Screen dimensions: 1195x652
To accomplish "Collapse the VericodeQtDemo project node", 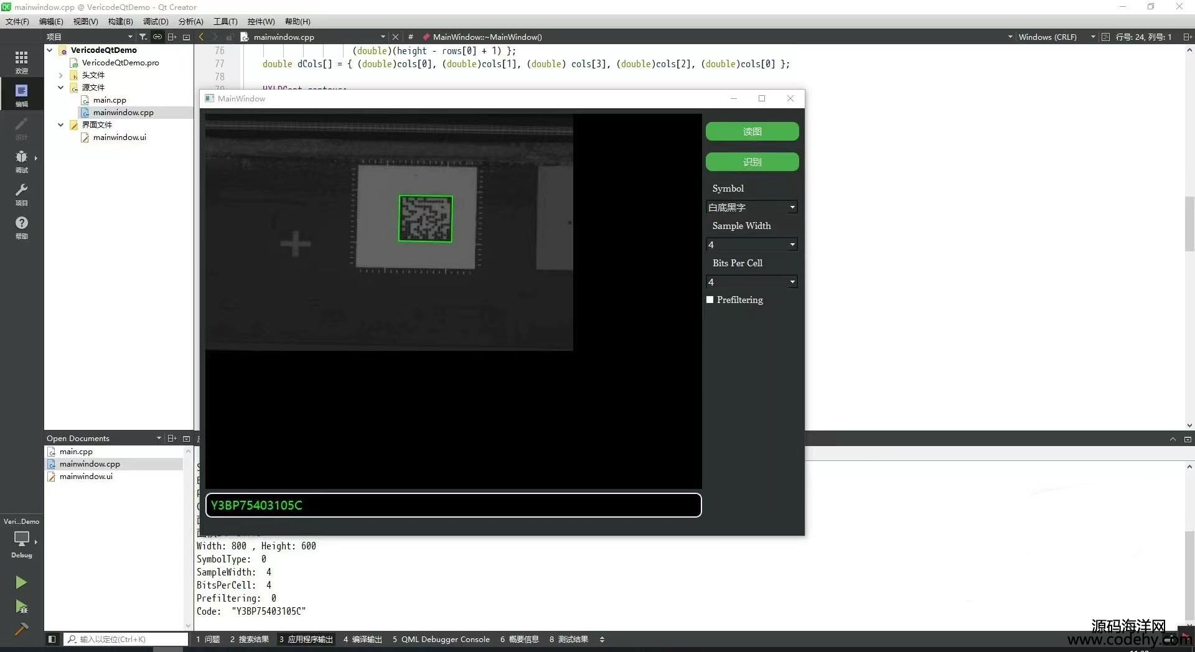I will [x=50, y=50].
